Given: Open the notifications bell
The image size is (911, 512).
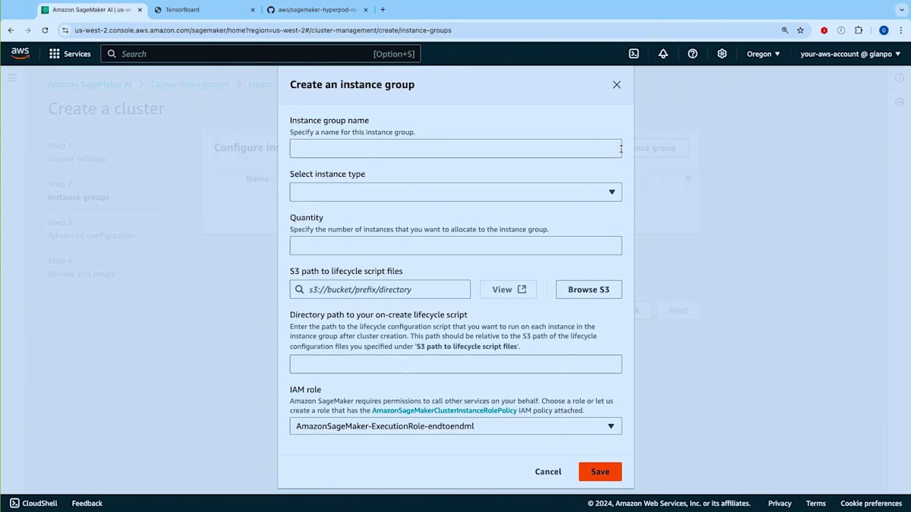Looking at the screenshot, I should click(663, 54).
